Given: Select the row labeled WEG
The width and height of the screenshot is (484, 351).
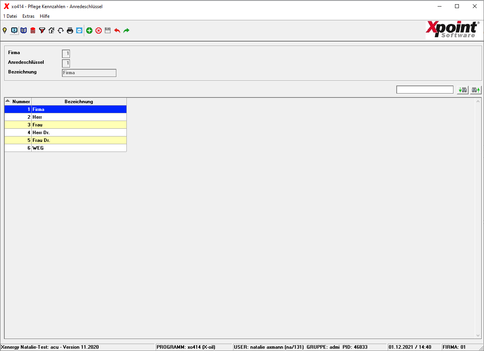Looking at the screenshot, I should [x=65, y=148].
